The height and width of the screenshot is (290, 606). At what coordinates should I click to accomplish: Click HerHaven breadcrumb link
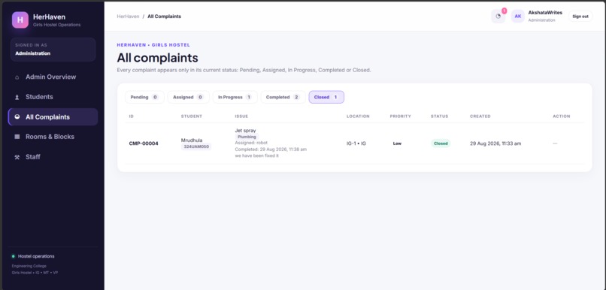click(128, 17)
